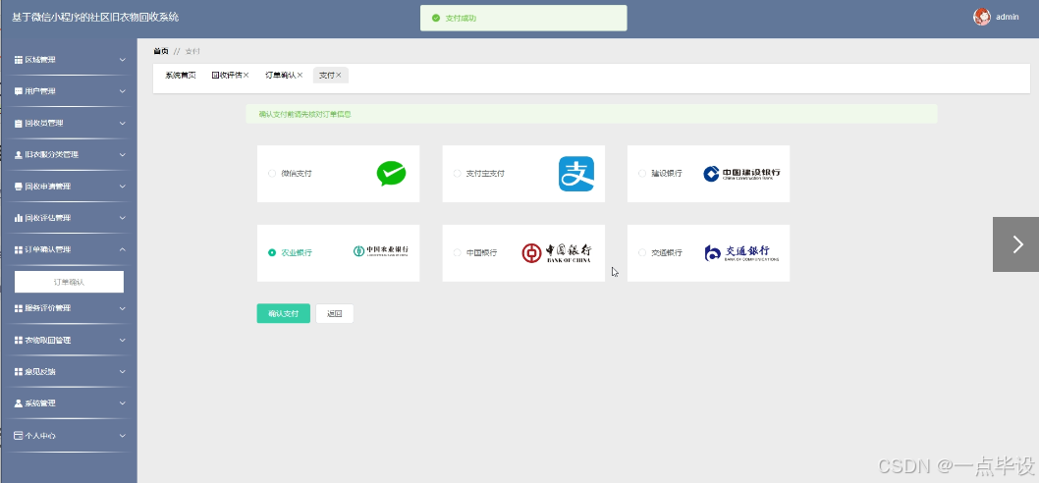Click the system title in the header
Viewport: 1039px width, 483px height.
point(95,18)
